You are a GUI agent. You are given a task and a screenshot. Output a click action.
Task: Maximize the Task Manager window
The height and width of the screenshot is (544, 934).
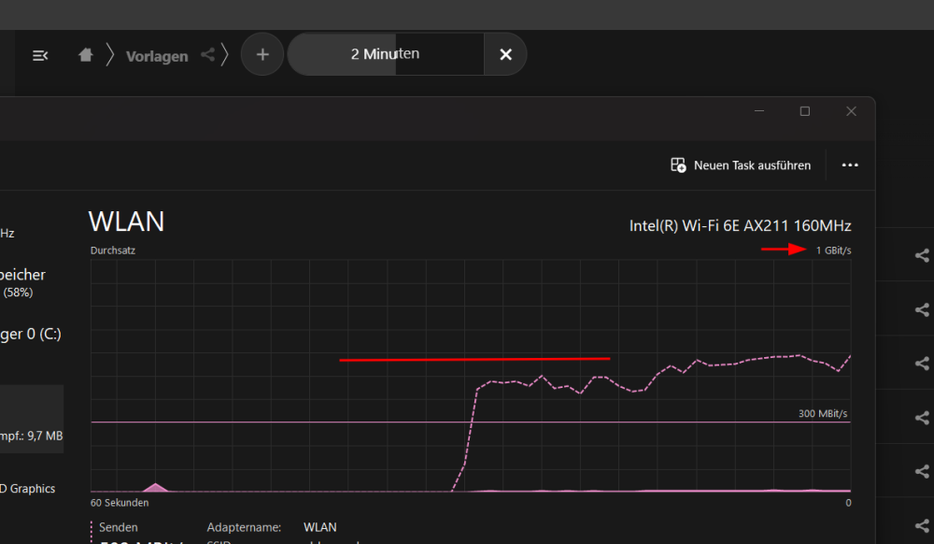coord(805,111)
